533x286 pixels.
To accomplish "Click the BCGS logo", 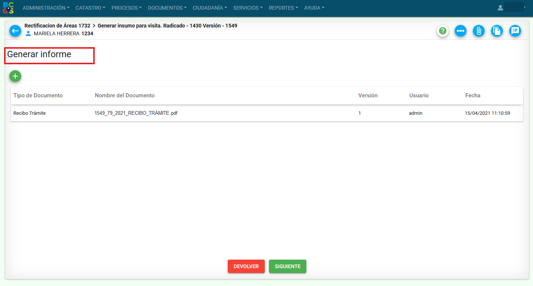I will point(9,8).
